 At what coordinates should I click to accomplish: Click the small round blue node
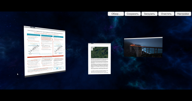coord(67,49)
